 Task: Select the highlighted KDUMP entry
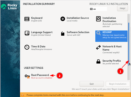click(111, 36)
